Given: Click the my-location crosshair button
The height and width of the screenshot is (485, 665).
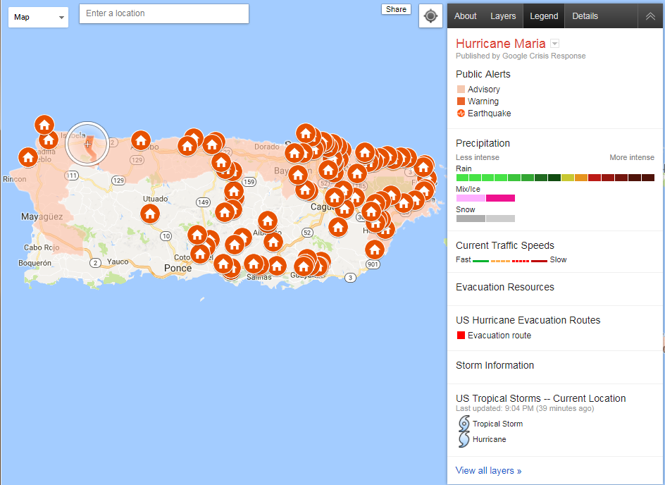Looking at the screenshot, I should point(430,16).
